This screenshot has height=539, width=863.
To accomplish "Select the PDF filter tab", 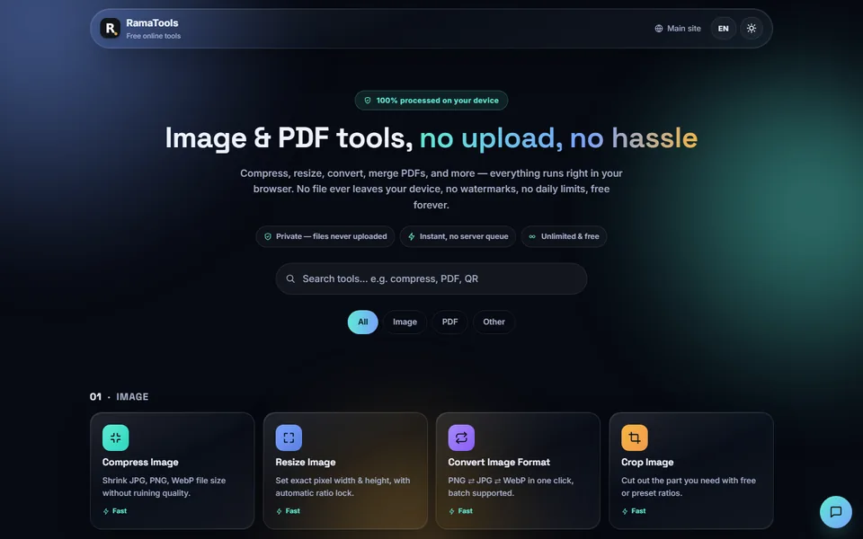I will tap(449, 323).
